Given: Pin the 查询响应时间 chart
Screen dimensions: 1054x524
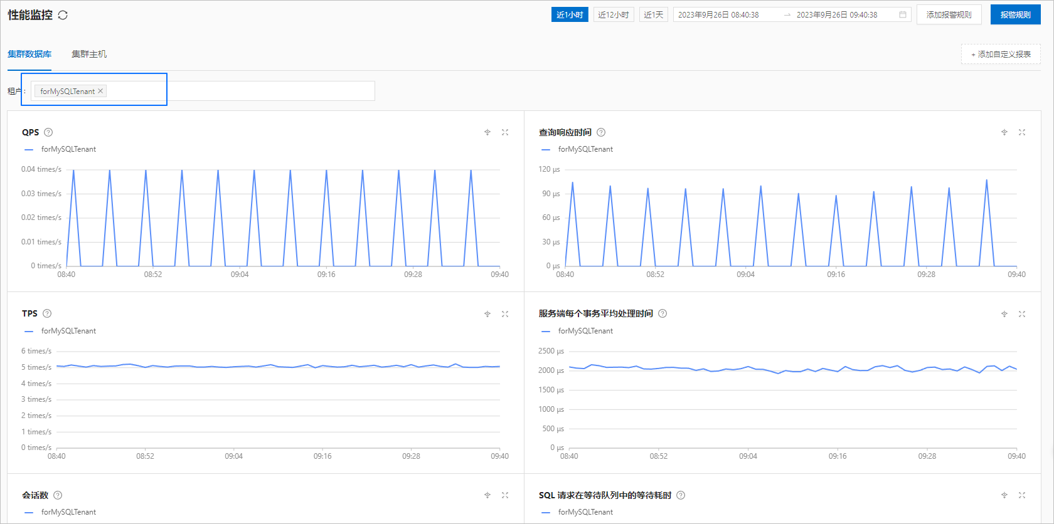Looking at the screenshot, I should click(1004, 132).
